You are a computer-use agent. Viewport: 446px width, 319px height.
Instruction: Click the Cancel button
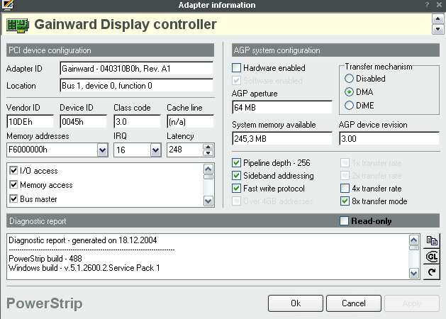coord(354,303)
